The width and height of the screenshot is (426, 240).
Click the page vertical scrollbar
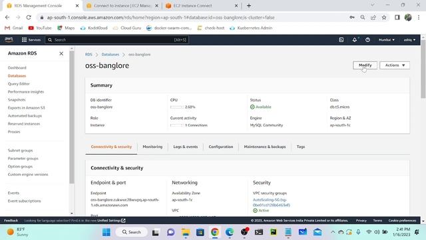tap(423, 69)
